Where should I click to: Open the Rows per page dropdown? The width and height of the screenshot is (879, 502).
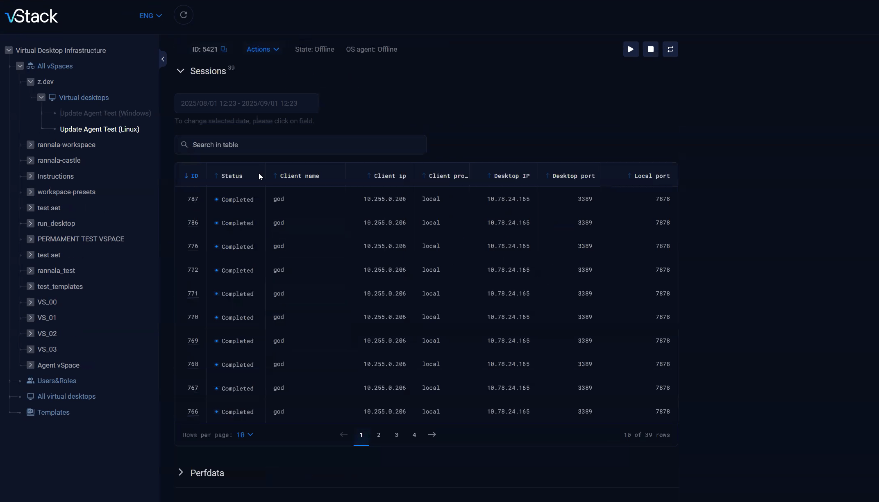coord(245,435)
